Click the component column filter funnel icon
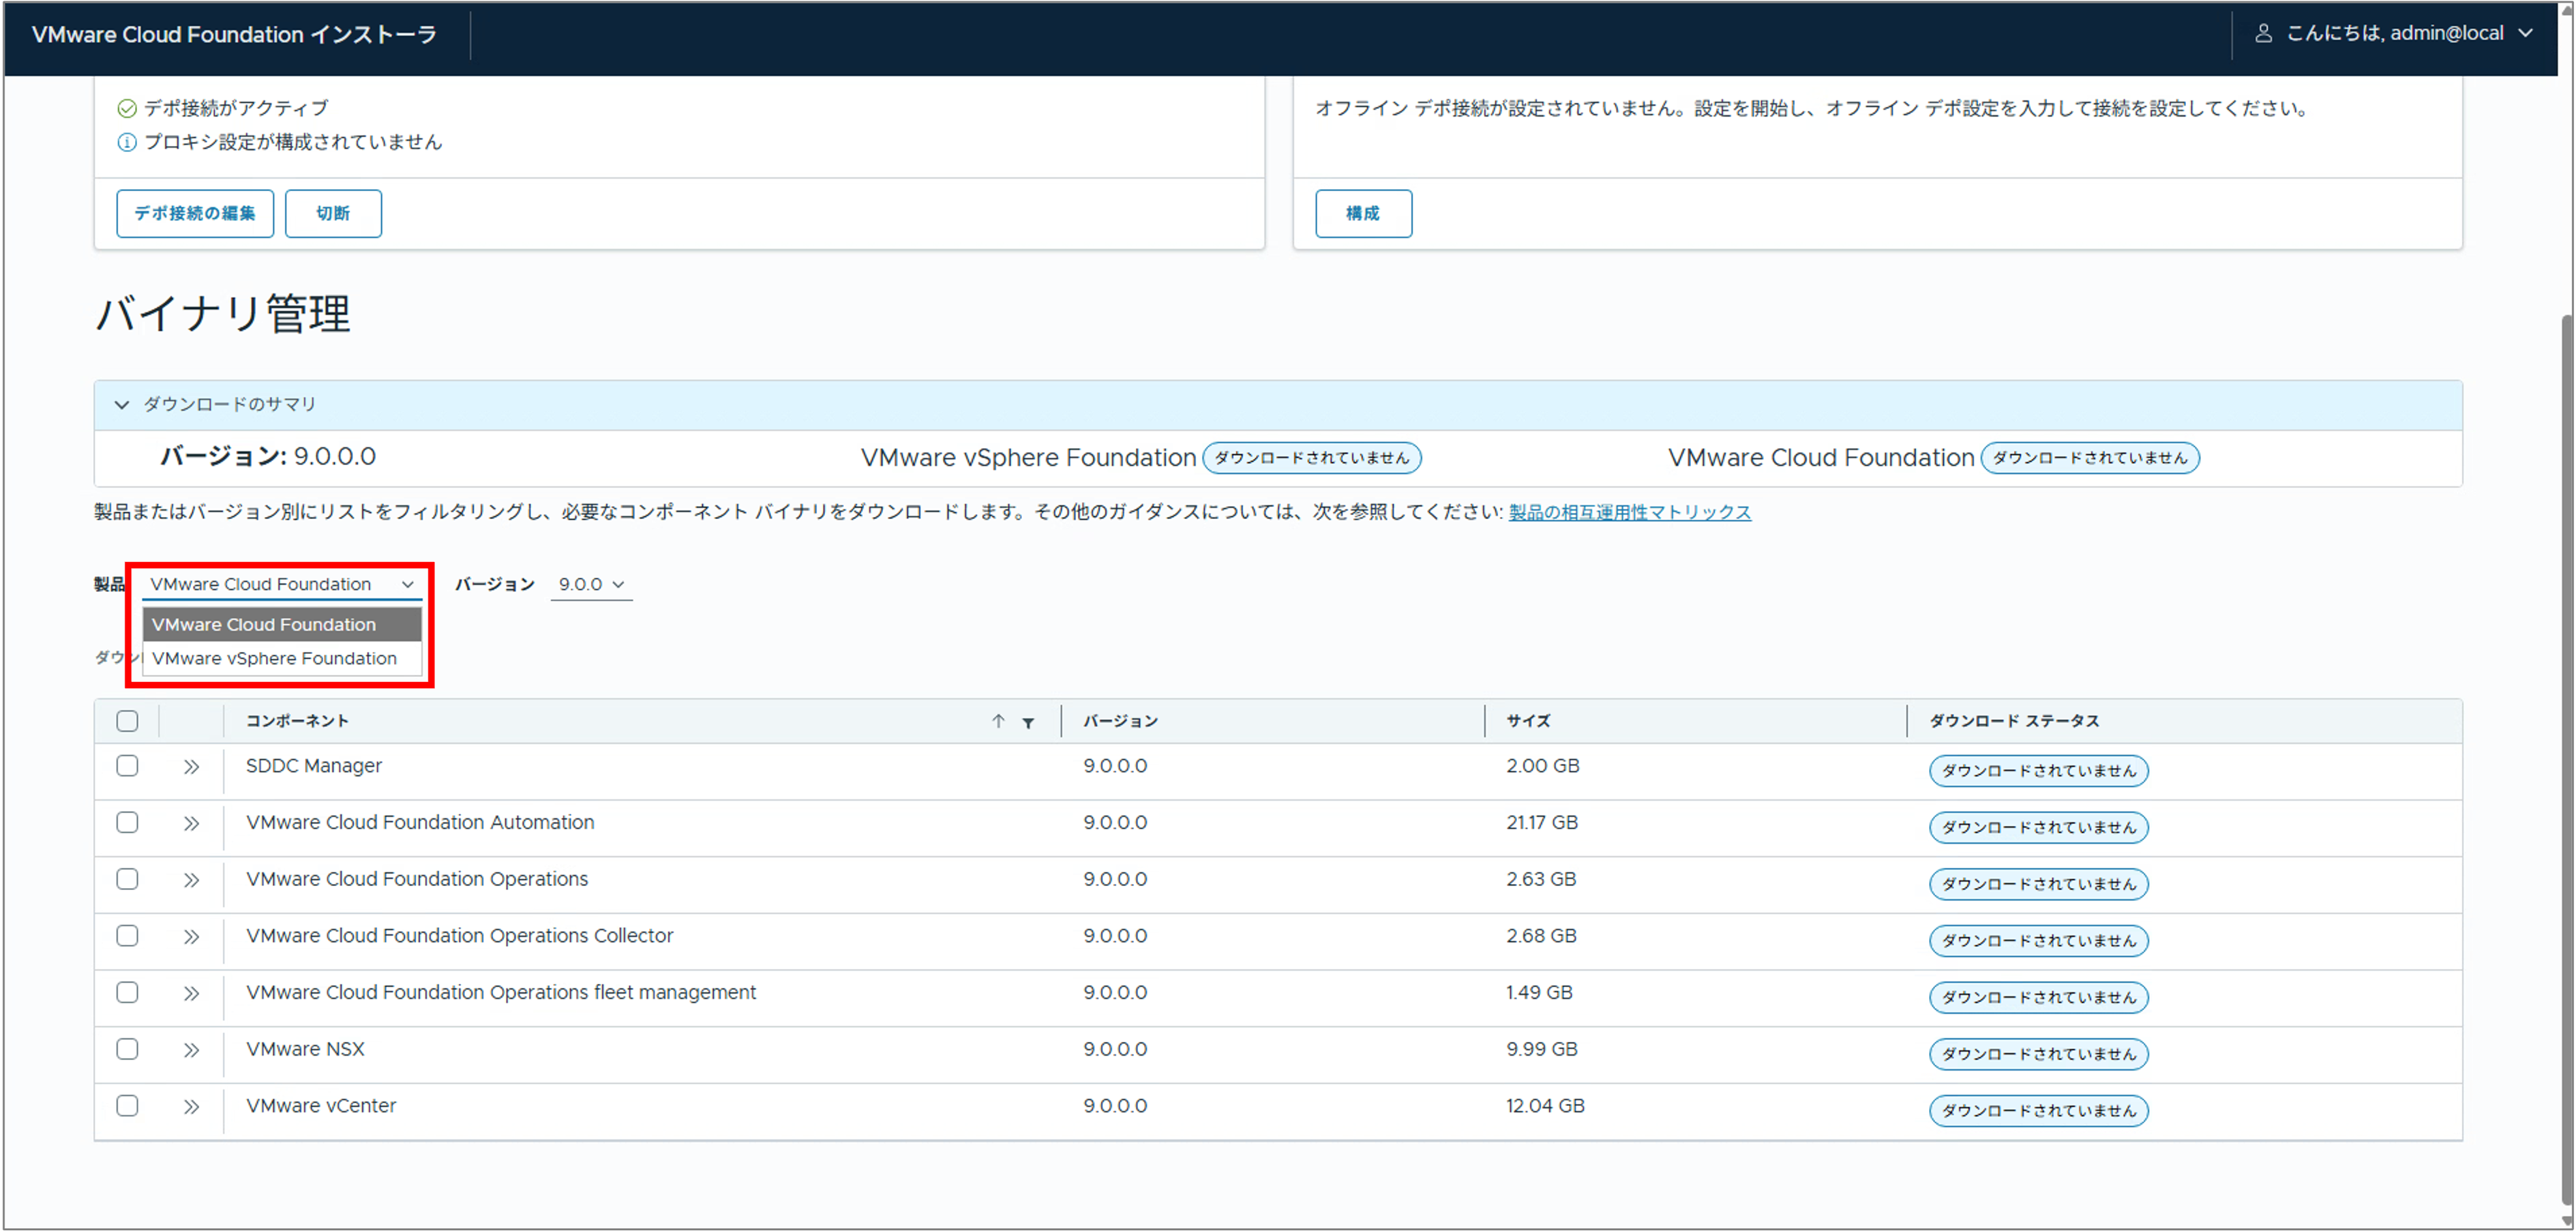2576x1231 pixels. [1028, 722]
